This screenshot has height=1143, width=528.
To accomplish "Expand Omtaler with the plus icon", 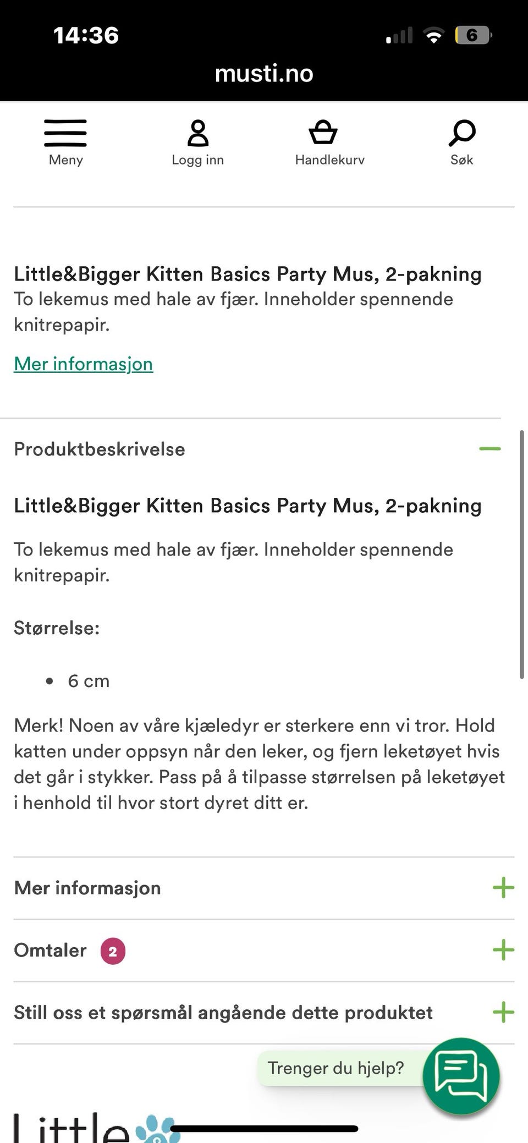I will click(x=503, y=950).
